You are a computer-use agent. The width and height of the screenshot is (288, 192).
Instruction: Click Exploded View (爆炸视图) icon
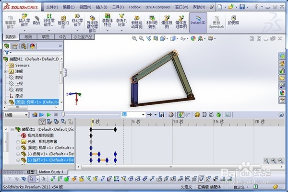[167, 22]
